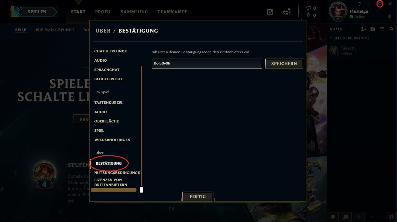
Task: Open the f4uHelga profile avatar
Action: tap(338, 11)
